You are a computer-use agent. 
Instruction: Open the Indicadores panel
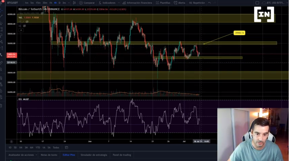click(107, 3)
